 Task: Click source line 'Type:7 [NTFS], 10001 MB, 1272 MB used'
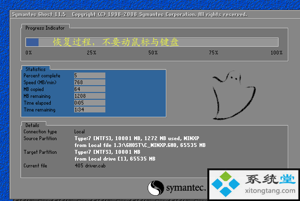click(137, 138)
